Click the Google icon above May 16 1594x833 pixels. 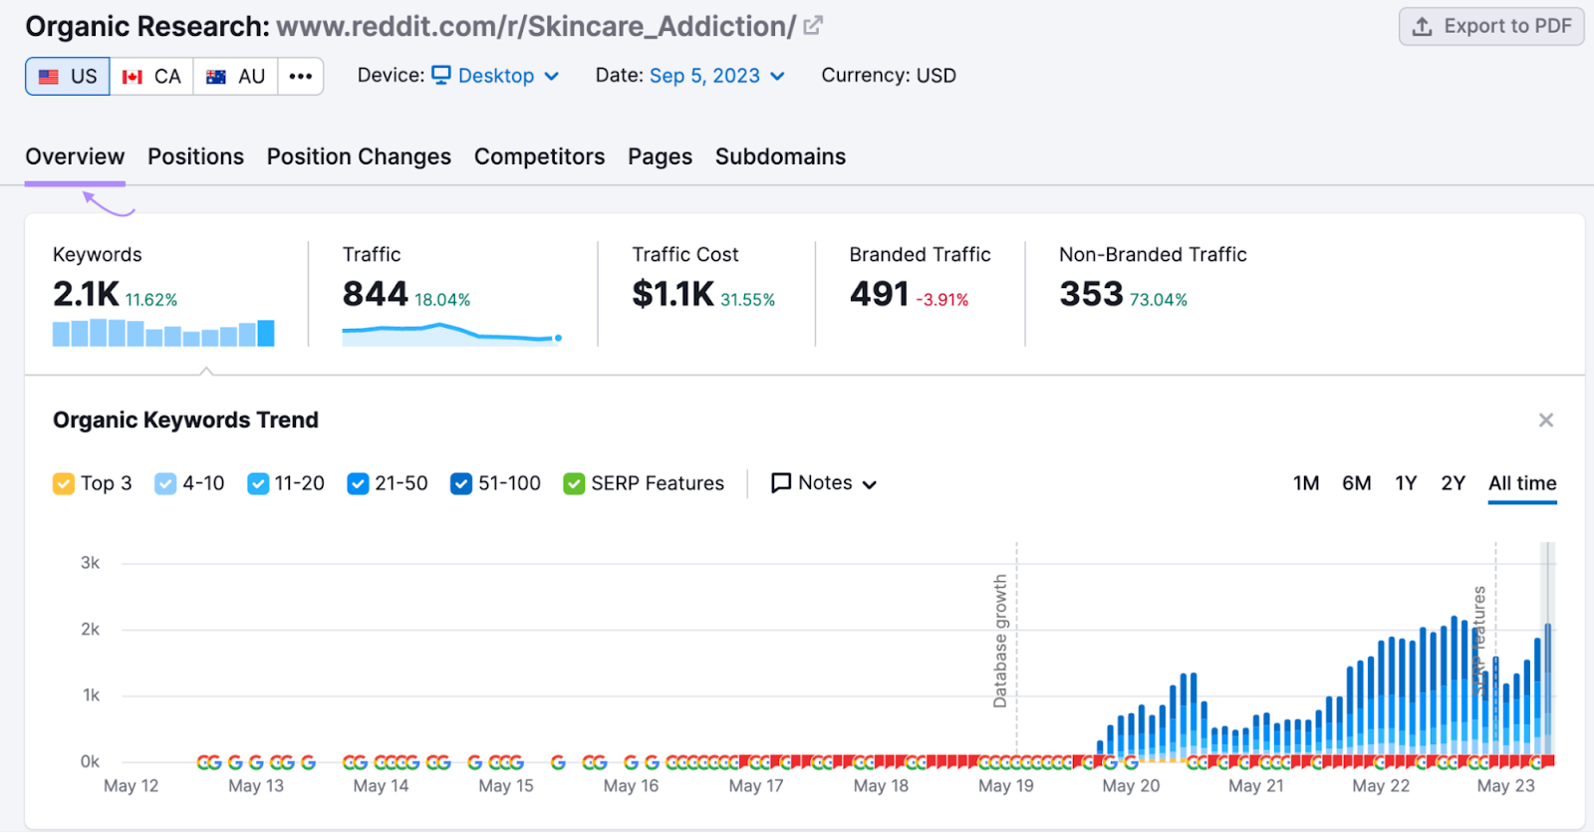(631, 762)
